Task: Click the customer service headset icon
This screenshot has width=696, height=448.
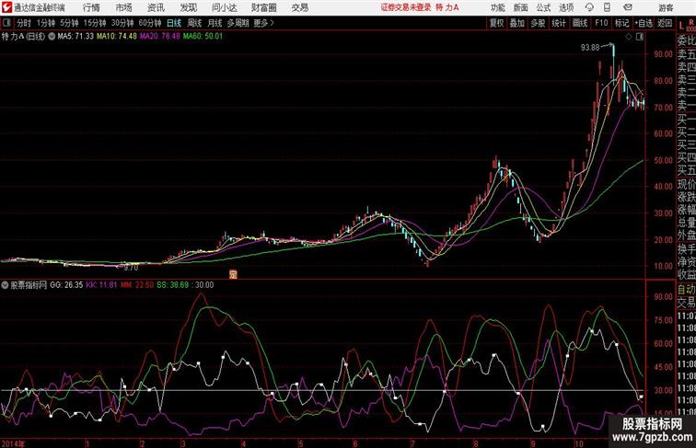Action: tap(589, 7)
